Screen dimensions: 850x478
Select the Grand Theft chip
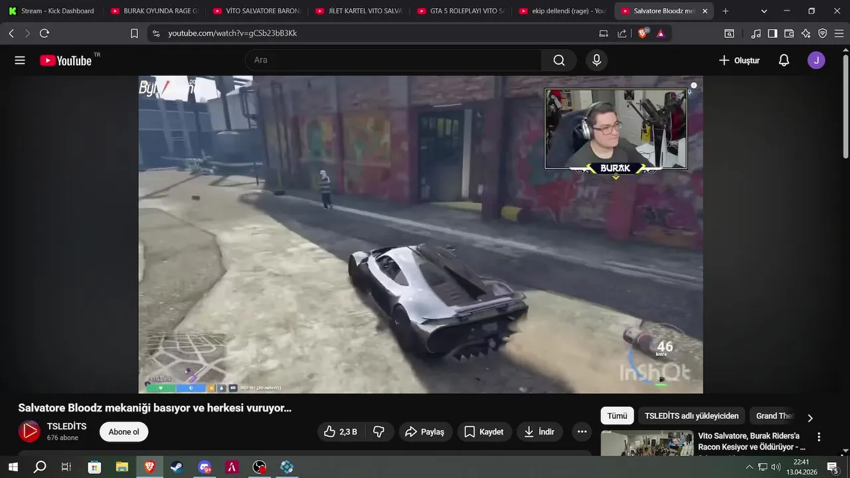click(x=774, y=416)
